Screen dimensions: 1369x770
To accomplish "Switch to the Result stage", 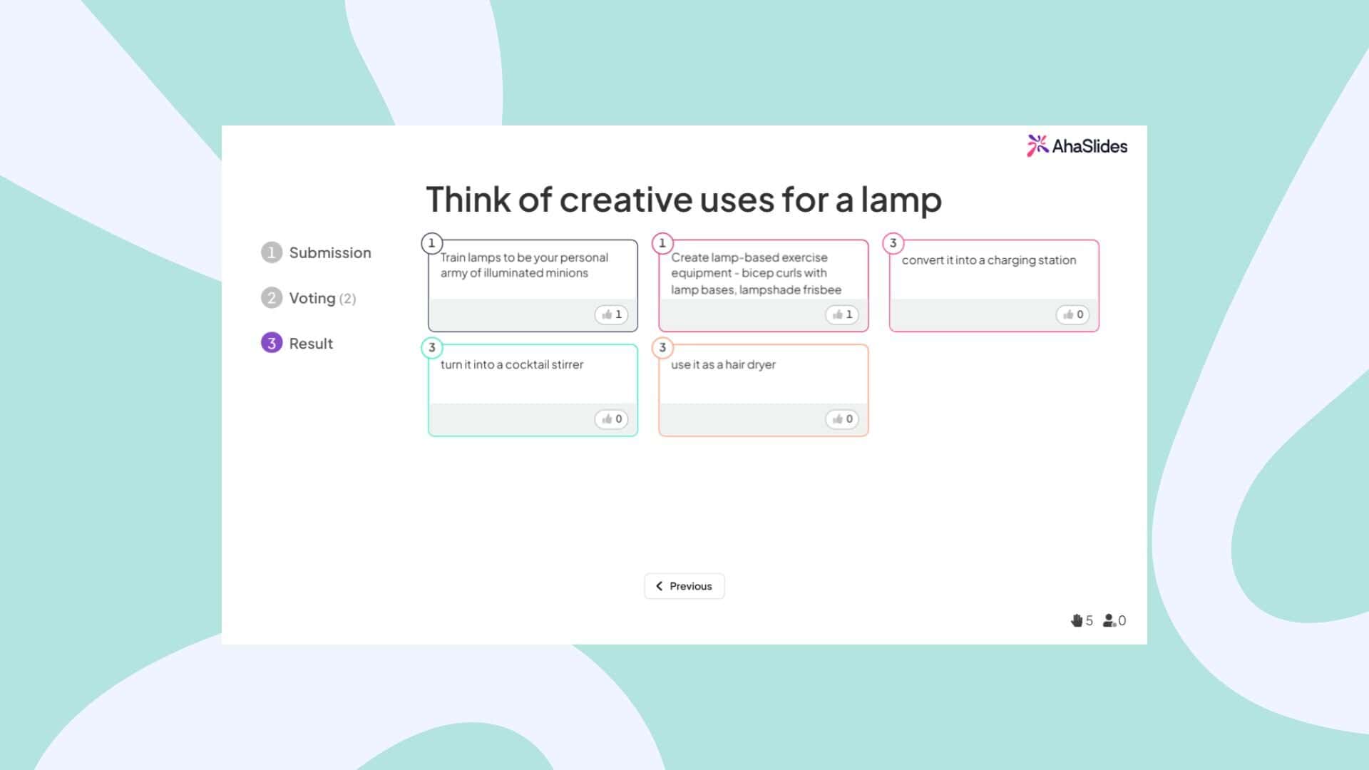I will (x=310, y=343).
